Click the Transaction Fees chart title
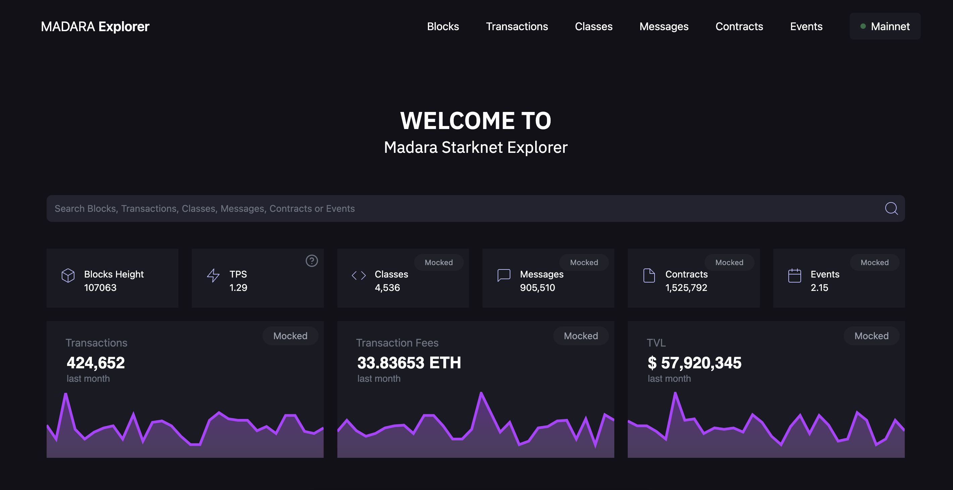 point(397,343)
